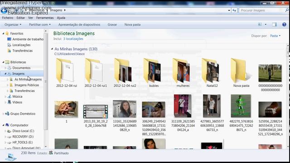Select the 2012-12-04 rui2 folder
Image resolution: width=290 pixels, height=163 pixels.
(125, 72)
